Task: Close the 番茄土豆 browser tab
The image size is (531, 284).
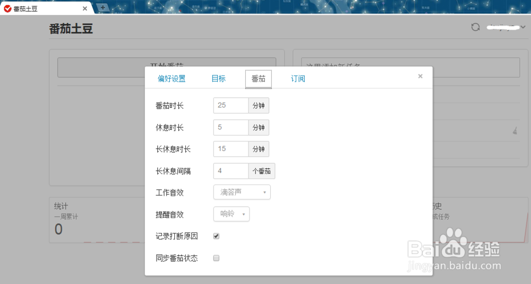Action: click(84, 9)
